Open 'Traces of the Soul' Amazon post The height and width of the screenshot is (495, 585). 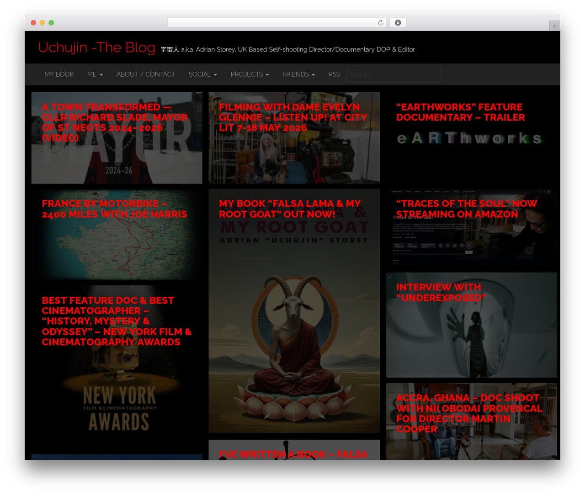pyautogui.click(x=466, y=209)
